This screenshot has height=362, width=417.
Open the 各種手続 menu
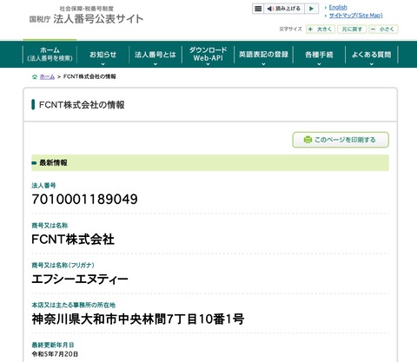click(319, 55)
